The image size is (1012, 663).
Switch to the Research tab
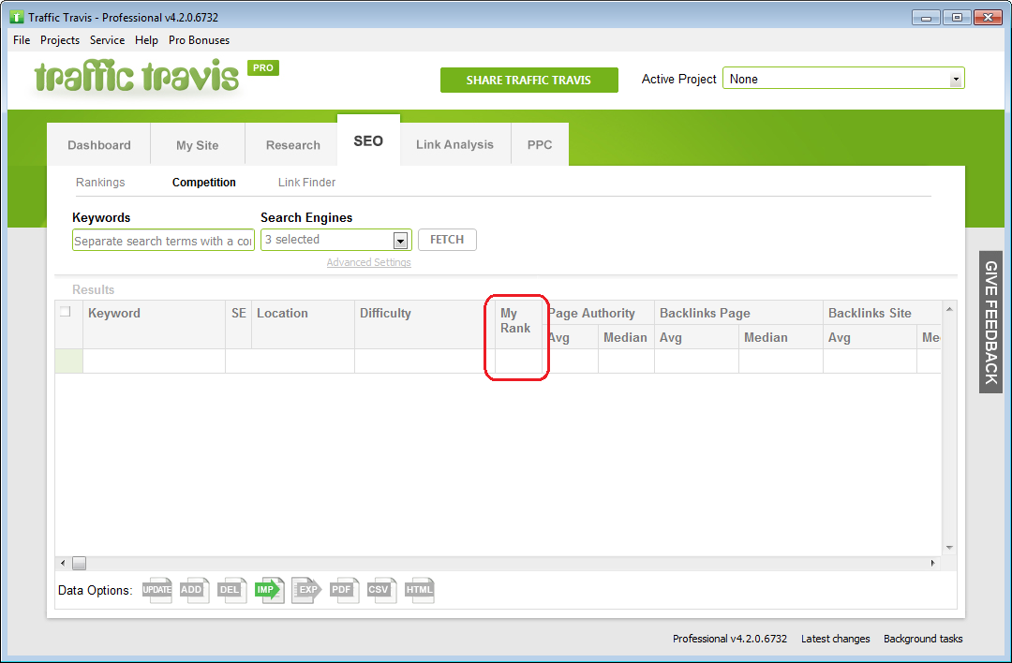(x=293, y=145)
